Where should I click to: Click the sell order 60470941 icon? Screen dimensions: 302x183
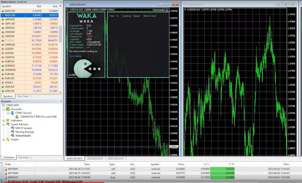tap(5, 169)
